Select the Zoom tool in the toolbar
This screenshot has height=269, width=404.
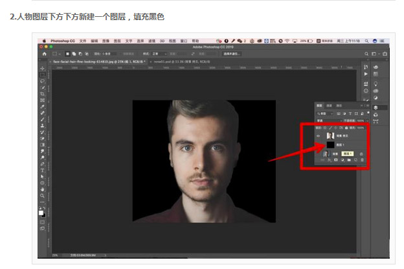click(x=42, y=196)
